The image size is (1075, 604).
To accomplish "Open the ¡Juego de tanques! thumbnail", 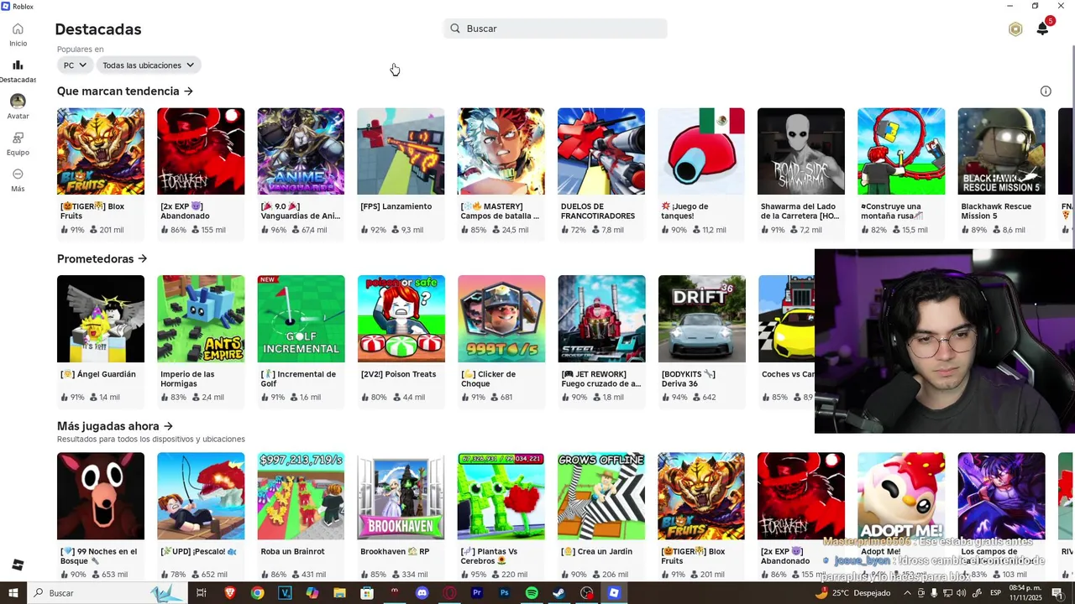I will coord(701,151).
